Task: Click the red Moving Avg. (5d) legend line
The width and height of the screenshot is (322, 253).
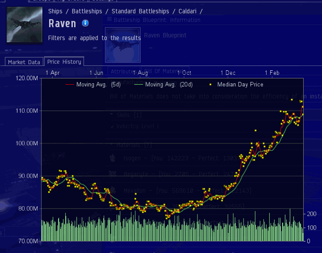Action: pyautogui.click(x=70, y=84)
